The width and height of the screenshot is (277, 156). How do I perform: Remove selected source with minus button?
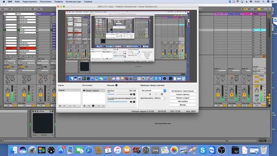point(89,106)
